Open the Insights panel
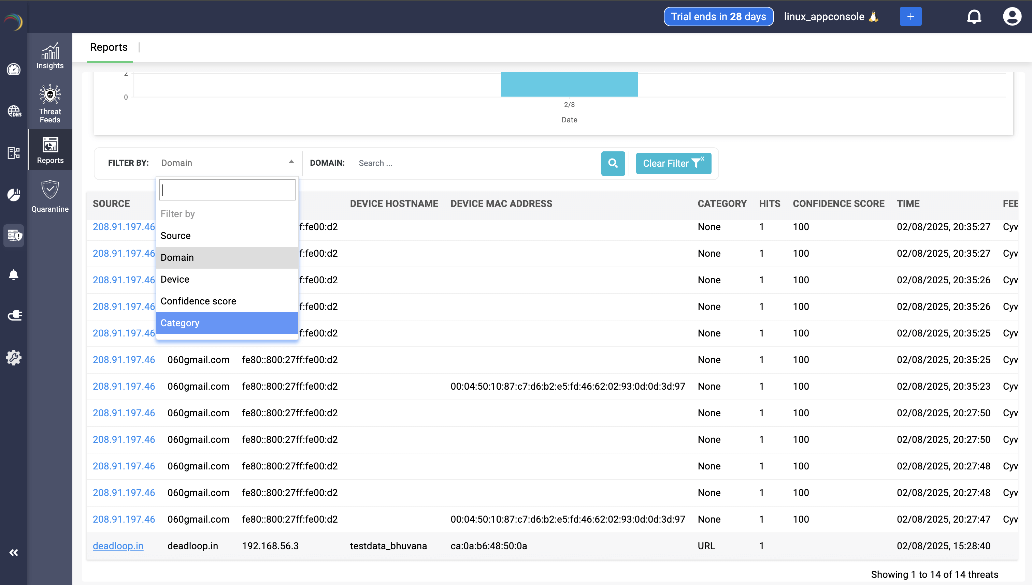This screenshot has width=1032, height=585. (49, 56)
